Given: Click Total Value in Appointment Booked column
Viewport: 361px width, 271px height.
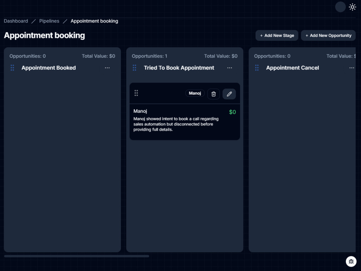Looking at the screenshot, I should tap(98, 56).
